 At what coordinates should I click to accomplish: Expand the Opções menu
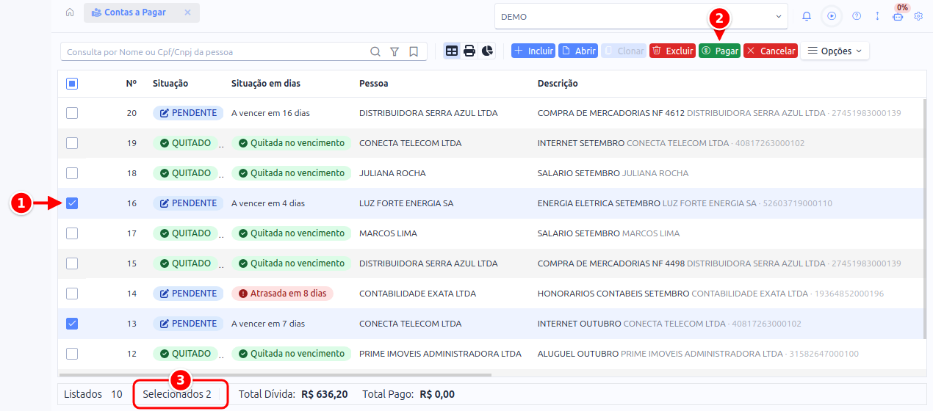point(835,51)
